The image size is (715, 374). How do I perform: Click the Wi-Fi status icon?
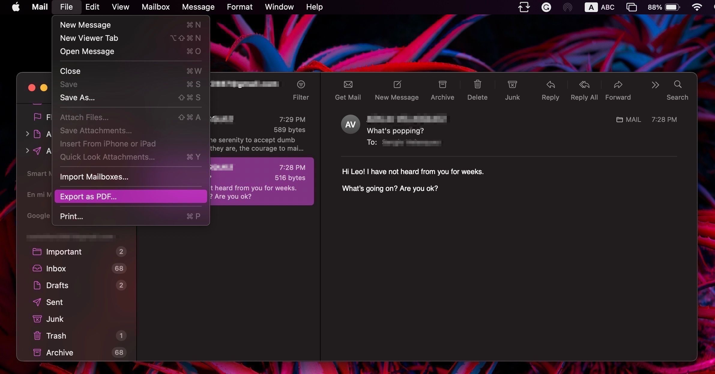click(697, 7)
